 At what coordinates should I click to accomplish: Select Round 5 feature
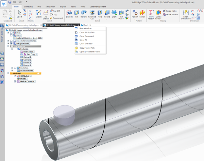click(x=26, y=65)
